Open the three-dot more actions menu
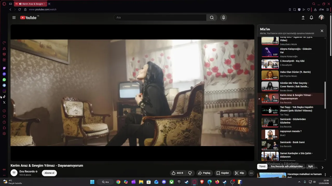 (x=251, y=173)
